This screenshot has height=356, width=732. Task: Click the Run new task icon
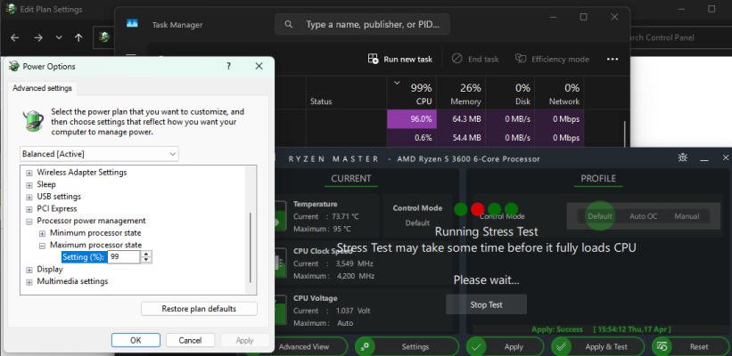[x=373, y=59]
